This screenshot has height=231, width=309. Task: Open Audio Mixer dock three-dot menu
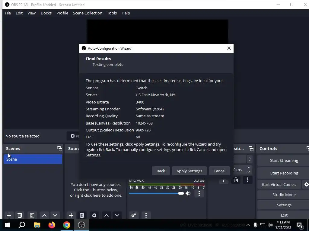point(146,215)
